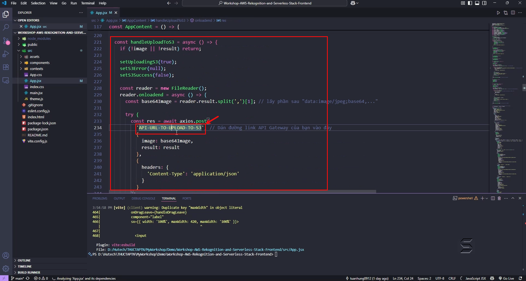Split the editor right
This screenshot has width=526, height=281.
pos(513,13)
